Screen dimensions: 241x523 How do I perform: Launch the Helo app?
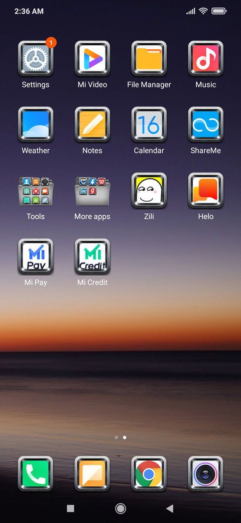point(206,191)
